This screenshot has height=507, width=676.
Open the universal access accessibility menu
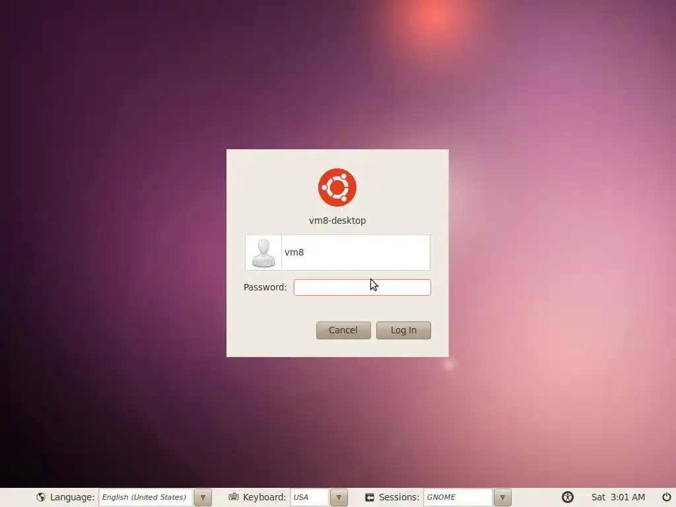click(567, 497)
